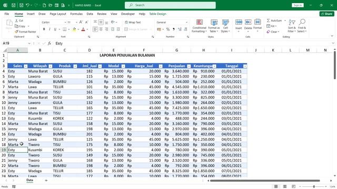Image resolution: width=337 pixels, height=189 pixels.
Task: Open Find & Select menu
Action: tap(302, 26)
